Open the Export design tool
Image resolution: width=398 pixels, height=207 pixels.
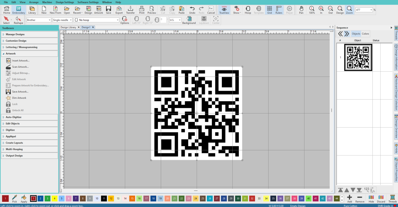[x=119, y=10]
